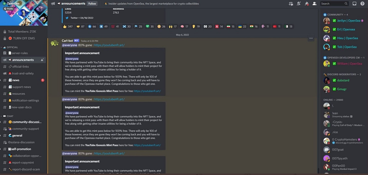Open the report-copymint channel

point(24,163)
